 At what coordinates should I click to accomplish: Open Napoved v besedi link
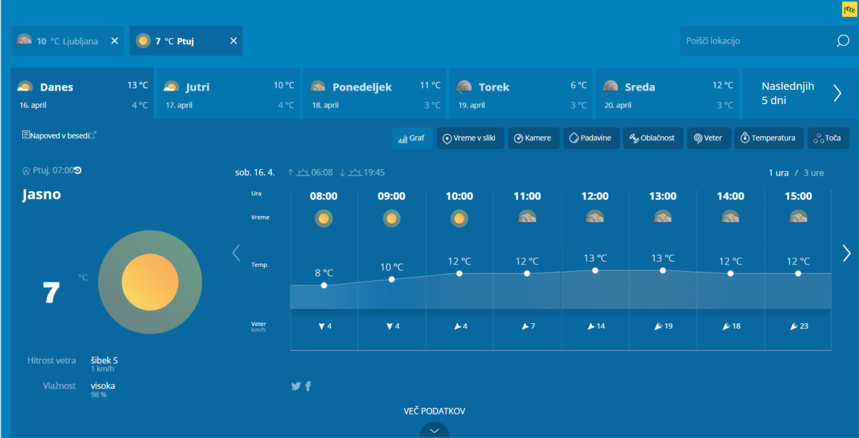59,135
